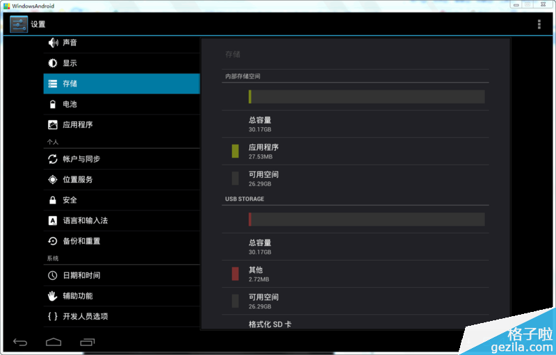Click the sound speaker icon
This screenshot has width=556, height=355.
coord(53,43)
